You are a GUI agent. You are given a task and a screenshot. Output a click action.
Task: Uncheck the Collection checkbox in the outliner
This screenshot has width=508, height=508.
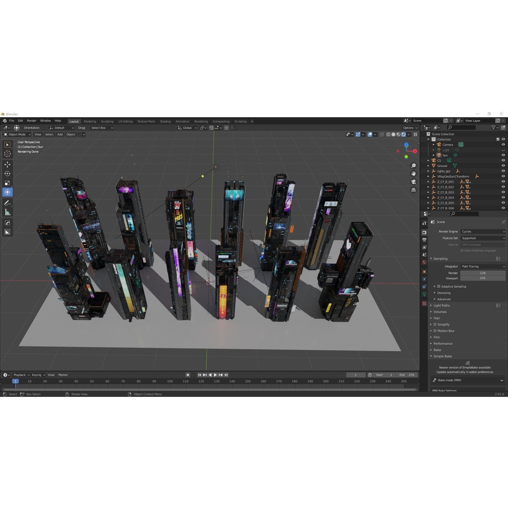pos(498,139)
